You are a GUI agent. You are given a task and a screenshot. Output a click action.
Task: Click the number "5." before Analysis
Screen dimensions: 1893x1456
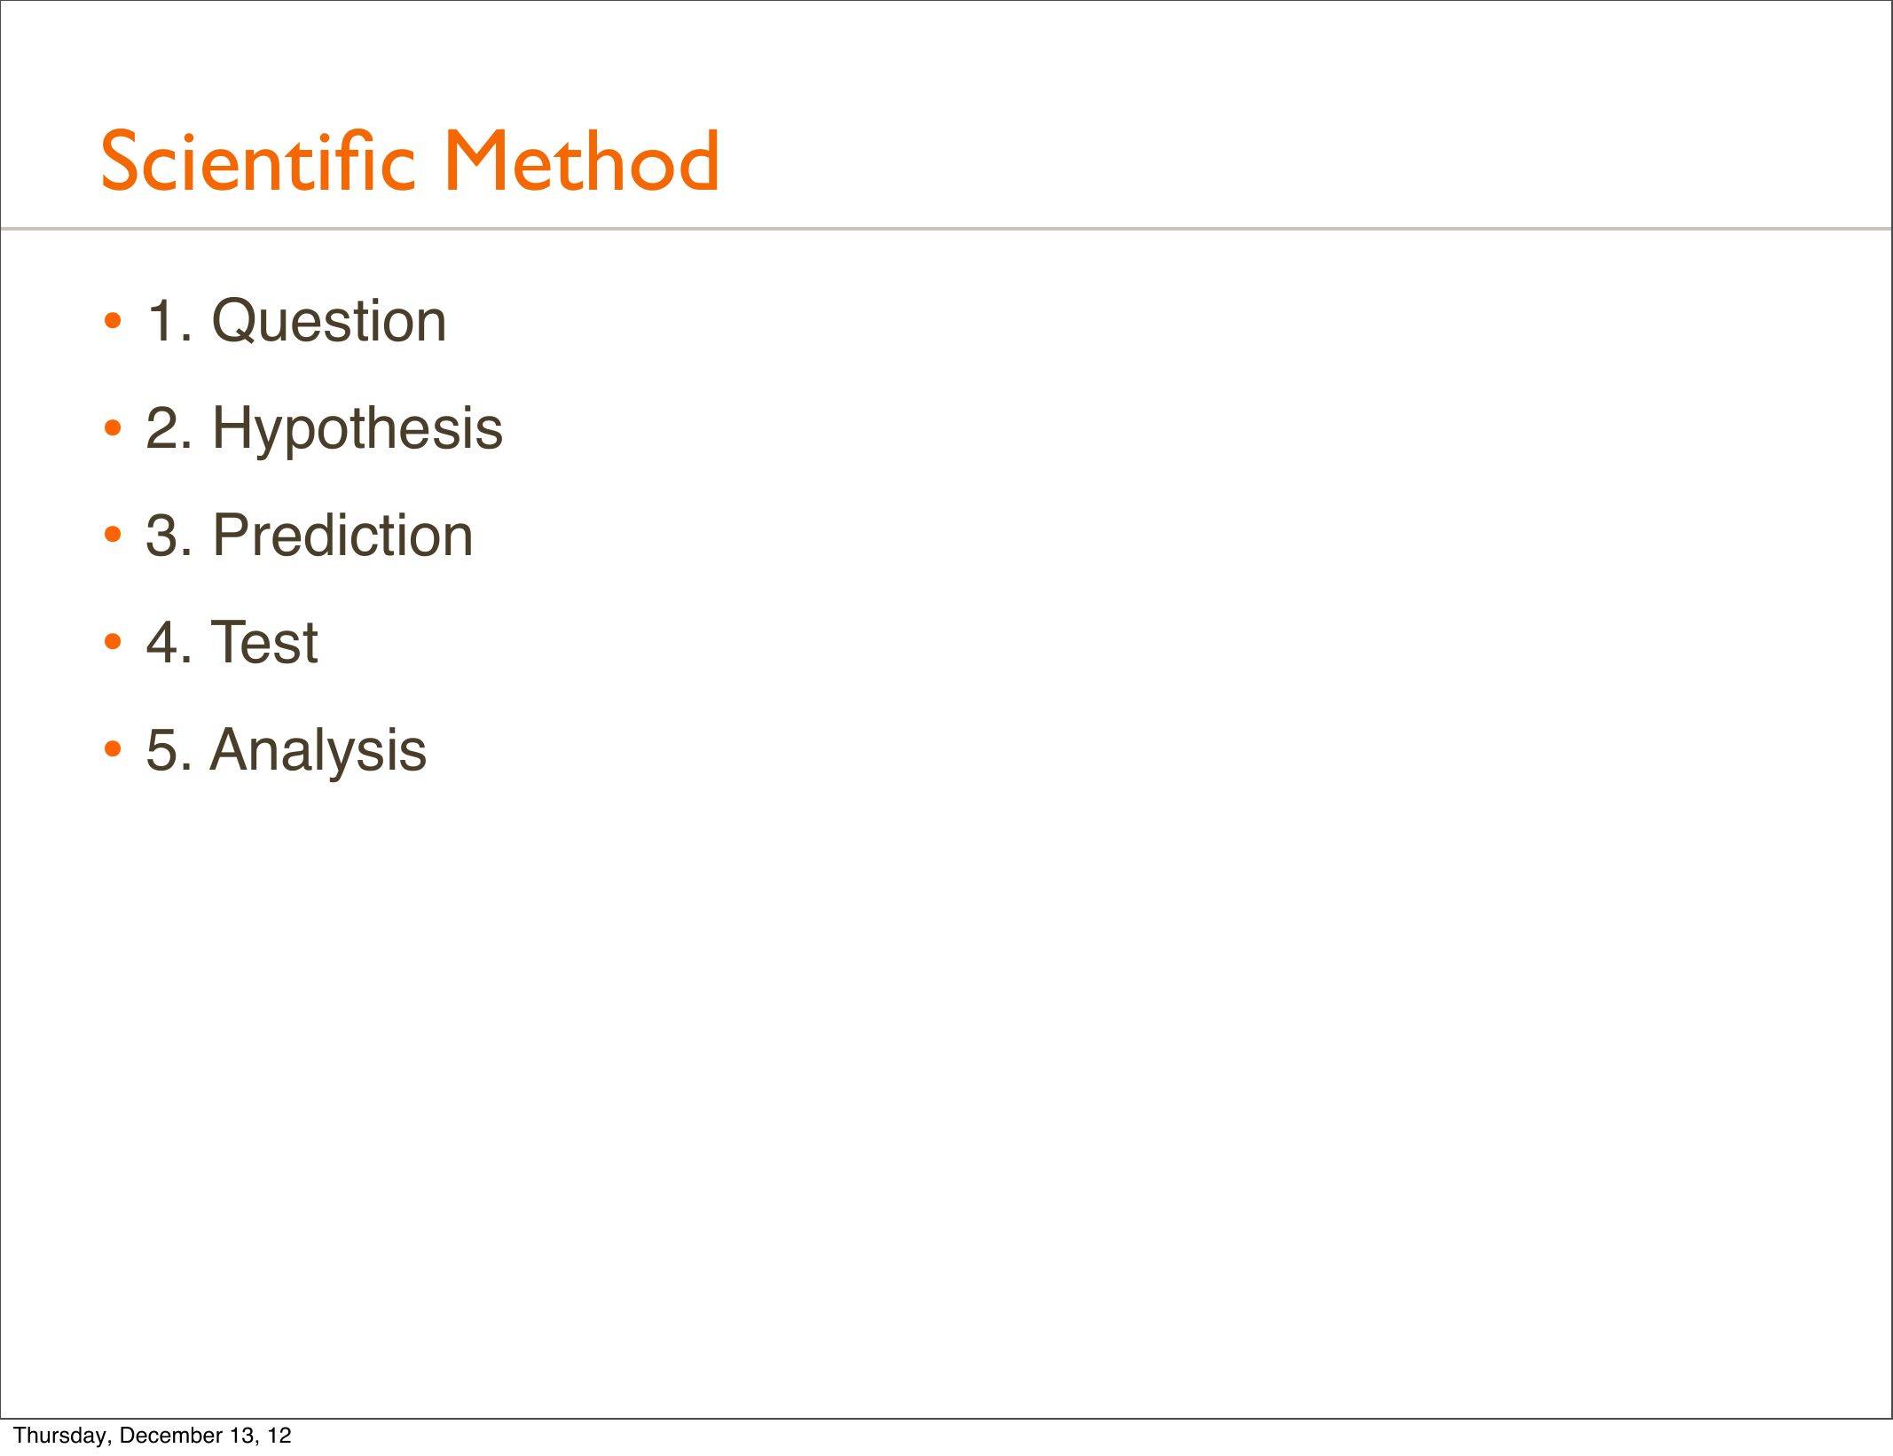point(169,750)
